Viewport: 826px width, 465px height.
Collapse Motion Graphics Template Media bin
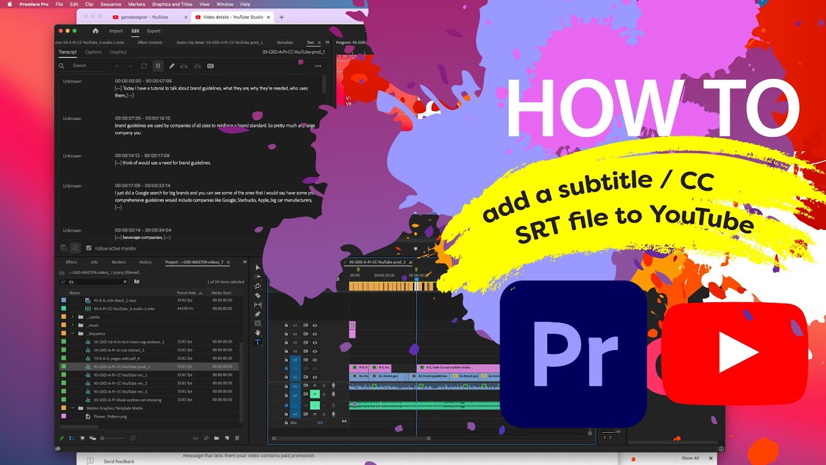(72, 408)
